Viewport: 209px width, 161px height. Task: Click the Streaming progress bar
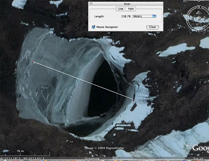tap(105, 158)
